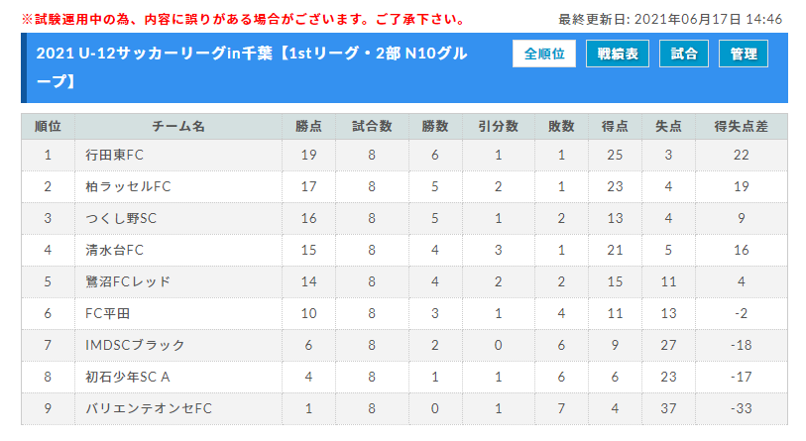806x441 pixels.
Task: Click 初石少年SC A team name
Action: (x=128, y=377)
